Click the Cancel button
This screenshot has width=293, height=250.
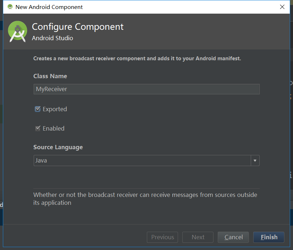click(x=233, y=237)
